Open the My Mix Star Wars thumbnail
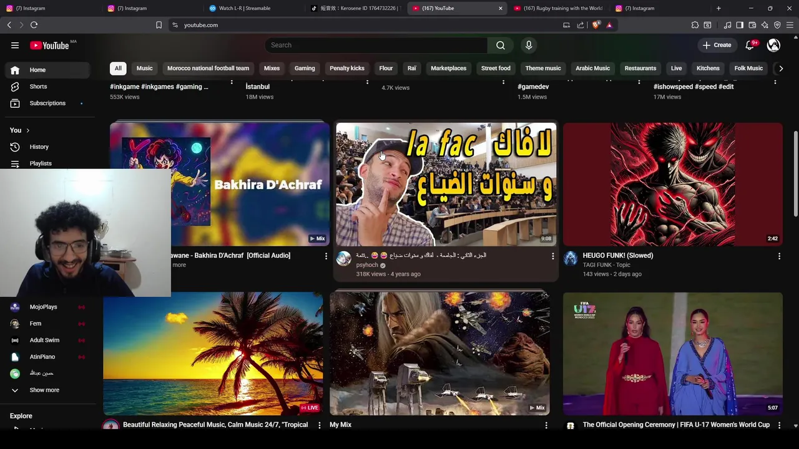799x449 pixels. point(439,354)
